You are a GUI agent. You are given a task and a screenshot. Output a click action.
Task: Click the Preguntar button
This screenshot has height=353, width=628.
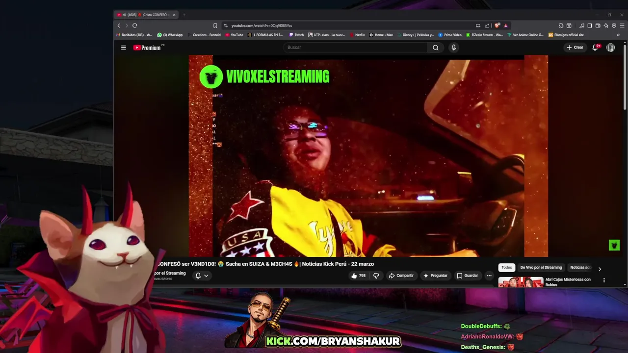tap(435, 276)
